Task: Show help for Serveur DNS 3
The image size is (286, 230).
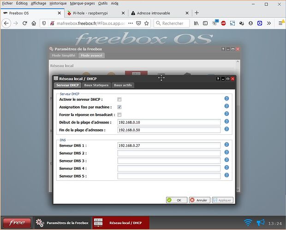Action: point(226,160)
